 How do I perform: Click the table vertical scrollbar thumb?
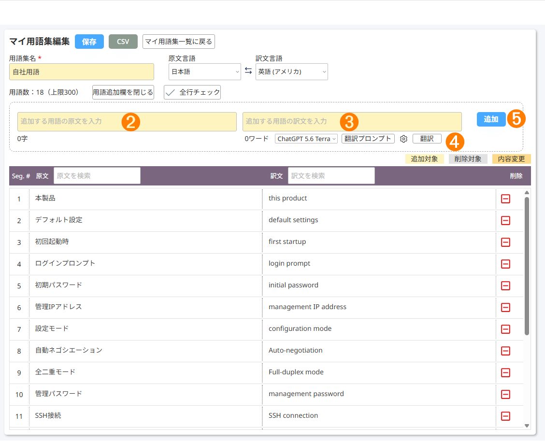[527, 266]
